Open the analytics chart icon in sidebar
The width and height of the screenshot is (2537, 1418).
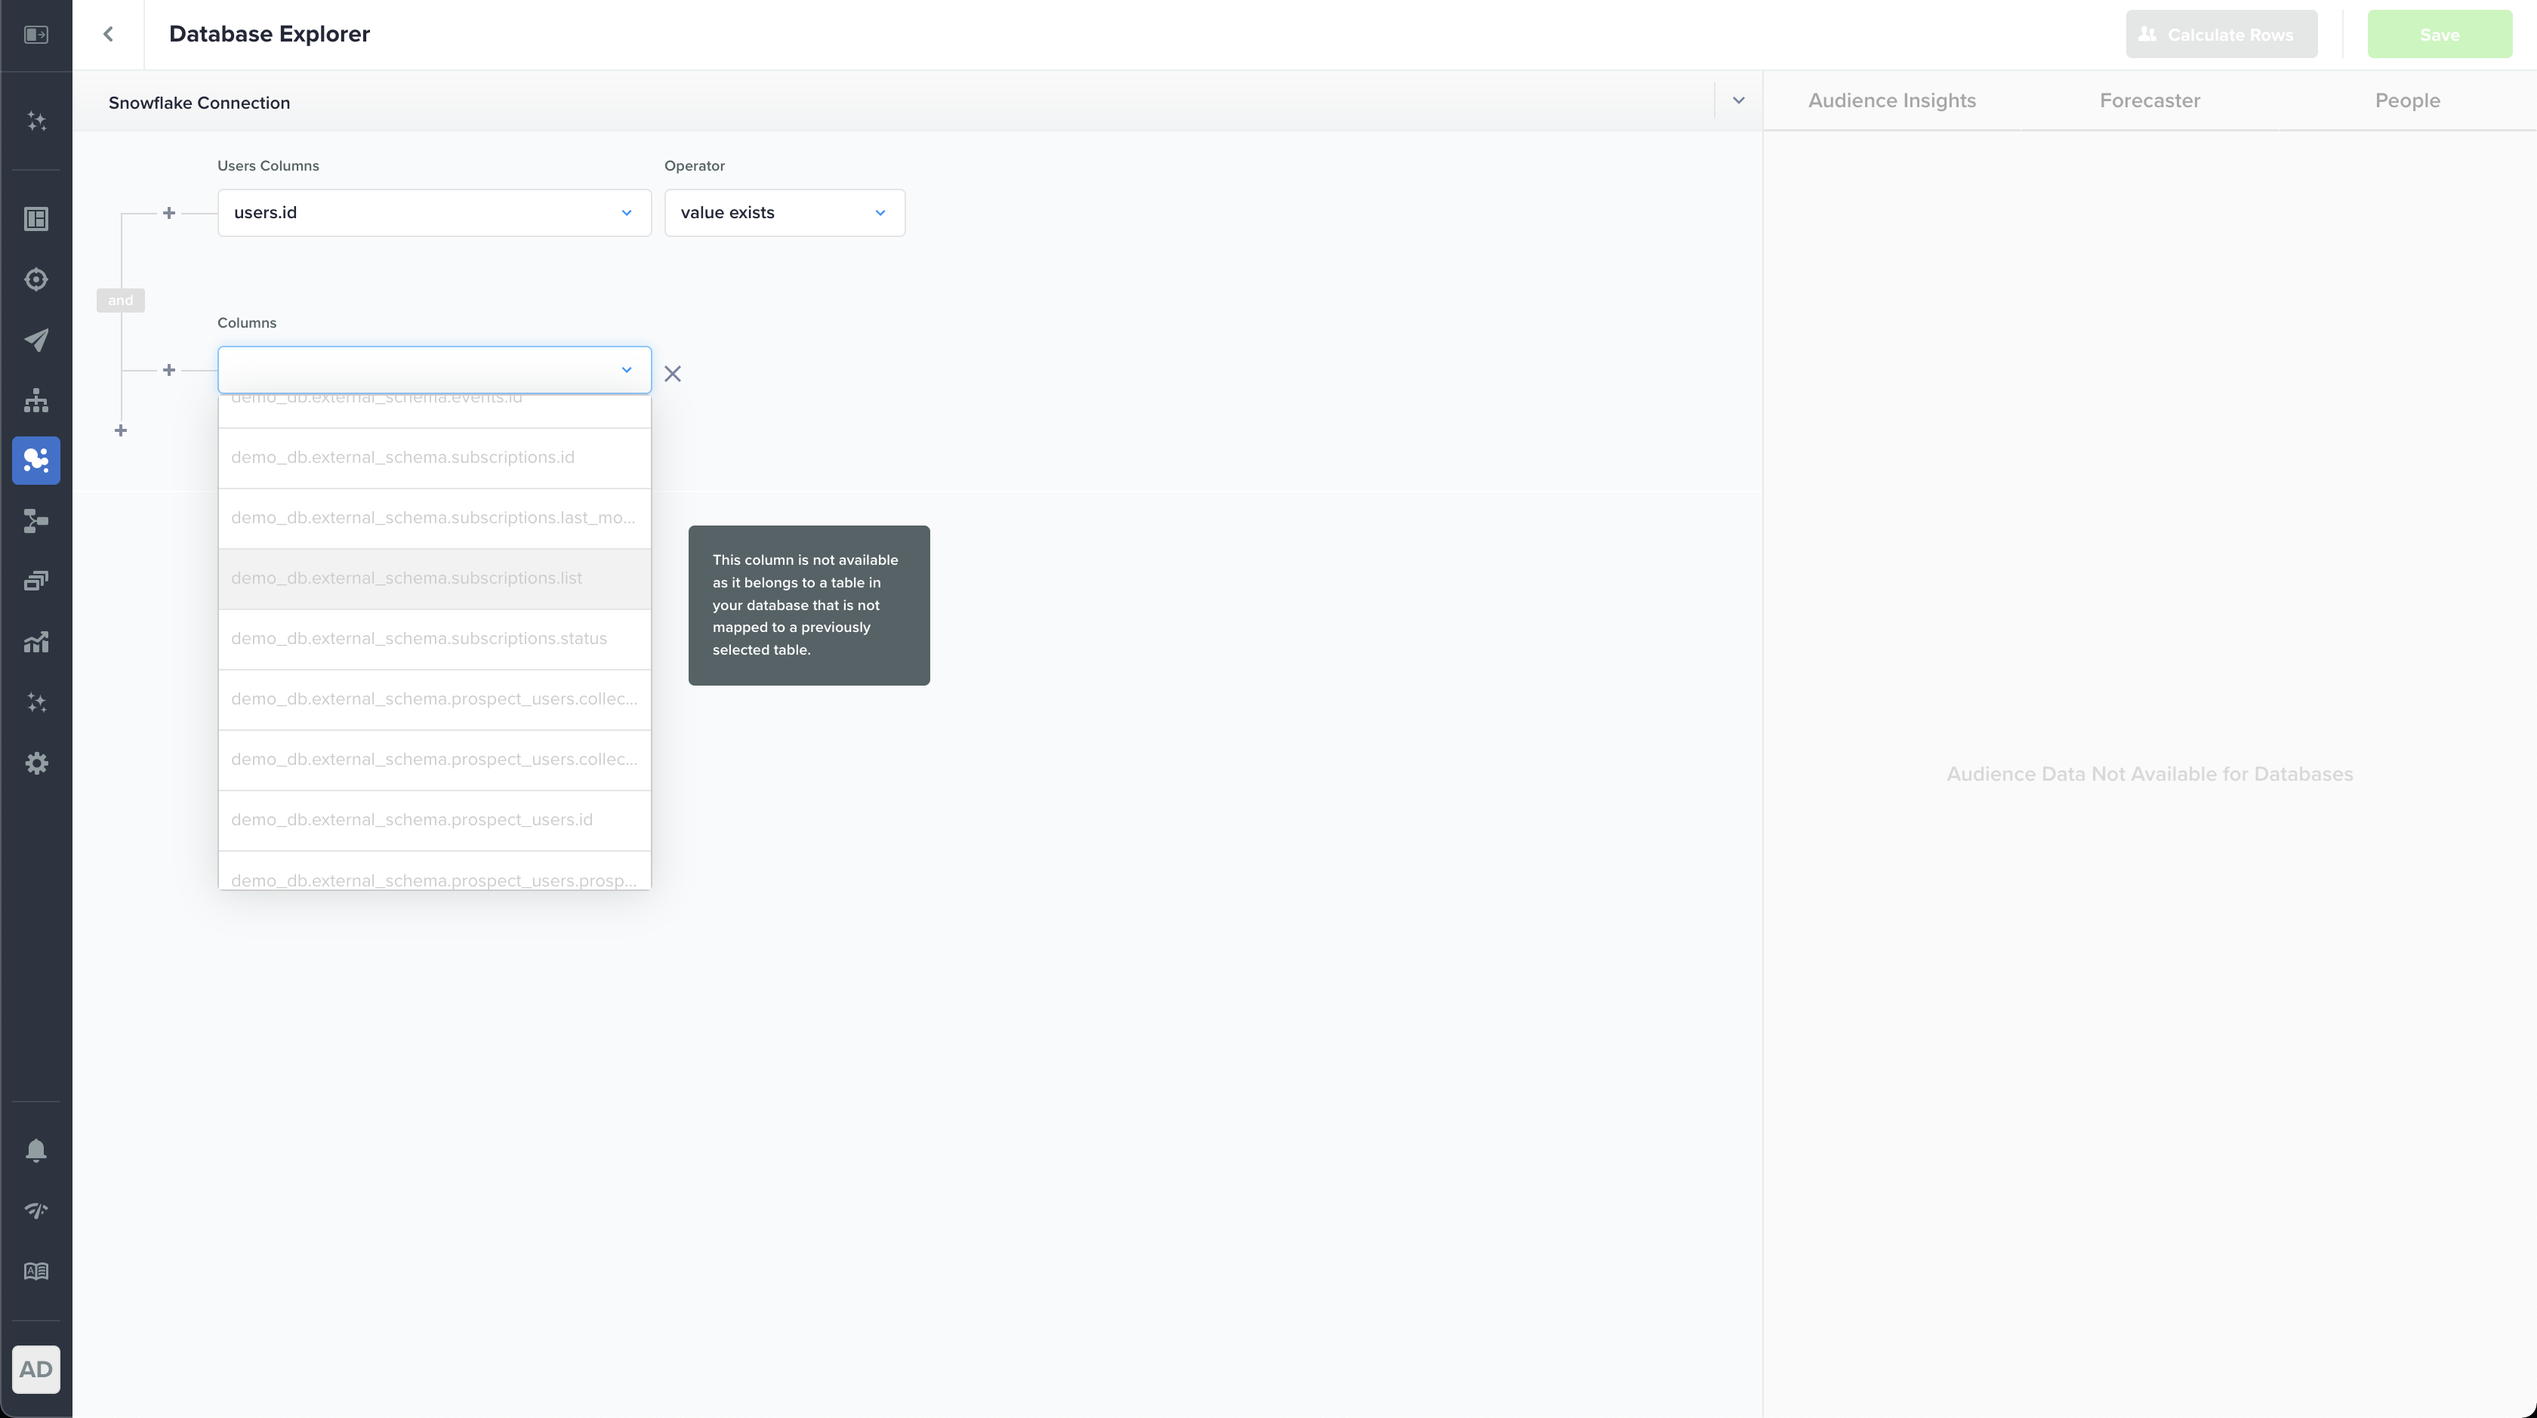coord(36,642)
